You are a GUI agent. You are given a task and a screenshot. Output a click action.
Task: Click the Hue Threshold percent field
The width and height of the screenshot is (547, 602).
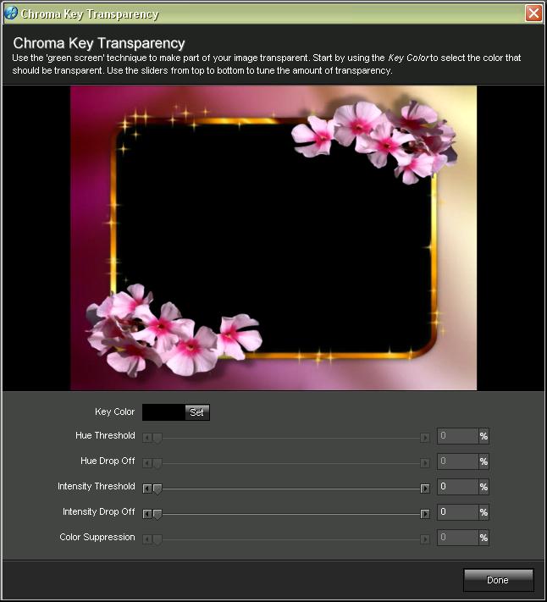coord(458,436)
